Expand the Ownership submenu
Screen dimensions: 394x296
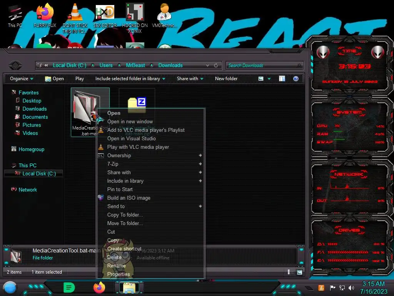(150, 156)
